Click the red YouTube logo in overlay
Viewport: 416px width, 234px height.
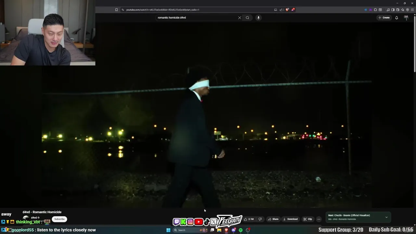tap(199, 222)
